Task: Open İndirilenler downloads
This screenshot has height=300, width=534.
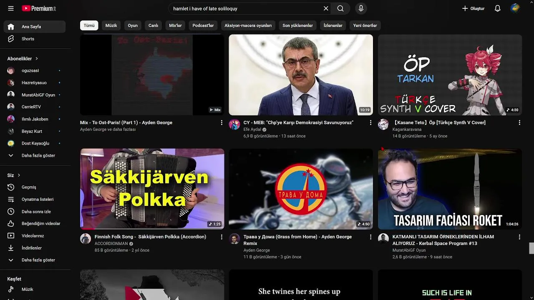Action: point(35,248)
